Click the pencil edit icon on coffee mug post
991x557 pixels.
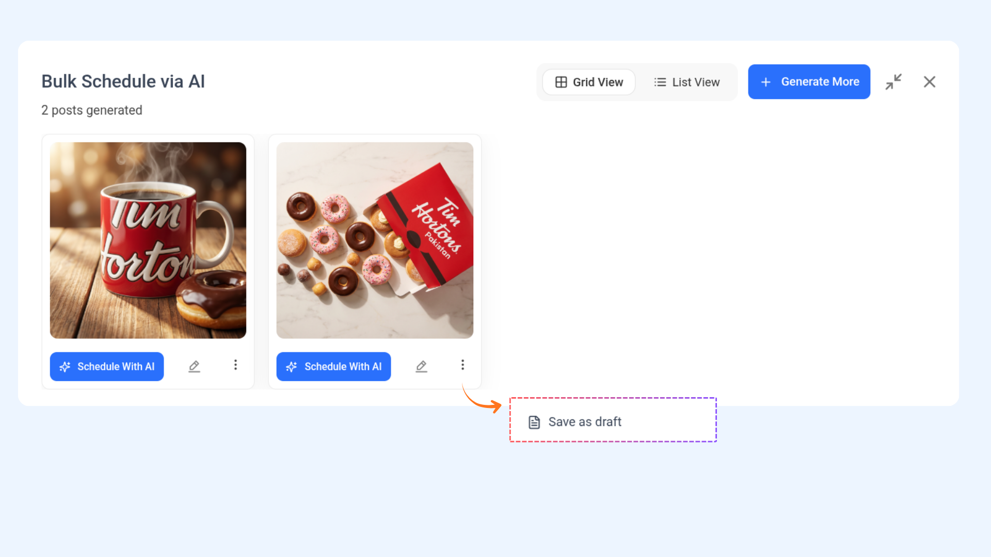(194, 366)
